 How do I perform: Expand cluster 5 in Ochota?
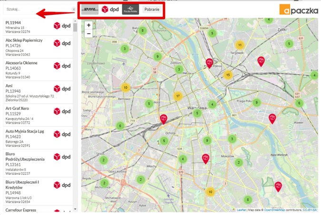[x=164, y=141]
